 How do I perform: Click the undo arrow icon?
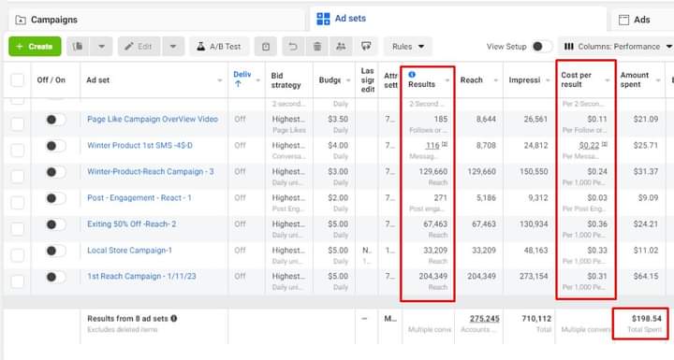coord(293,47)
